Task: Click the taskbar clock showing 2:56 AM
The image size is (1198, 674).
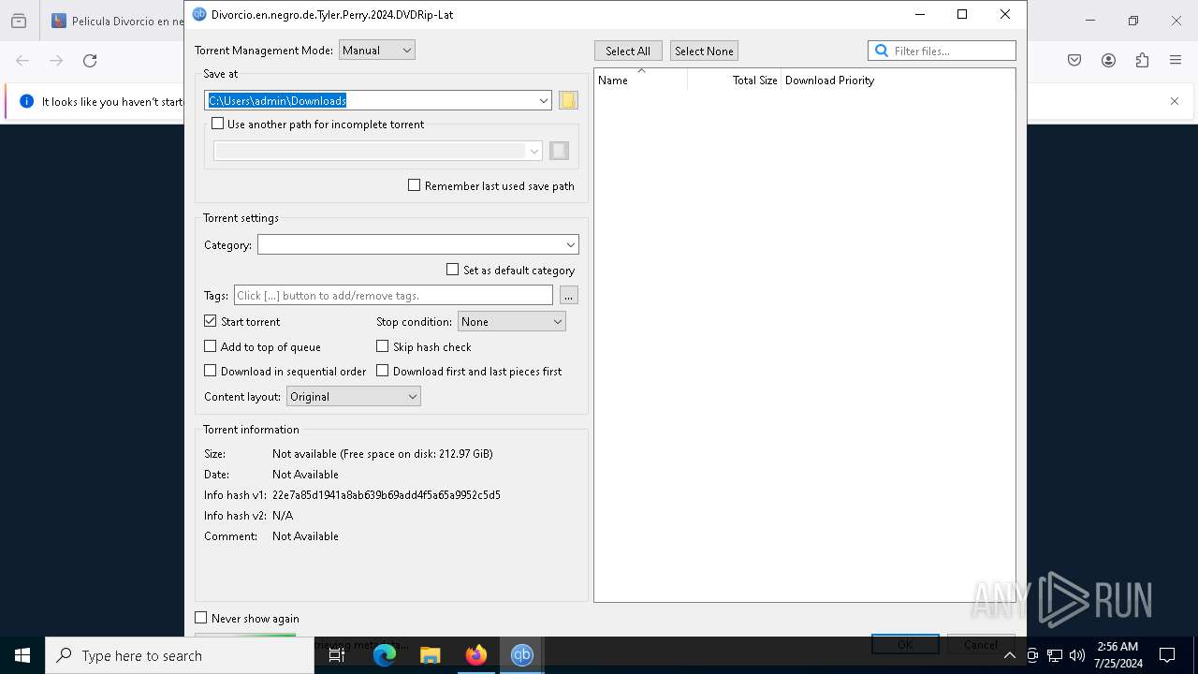Action: (1118, 655)
